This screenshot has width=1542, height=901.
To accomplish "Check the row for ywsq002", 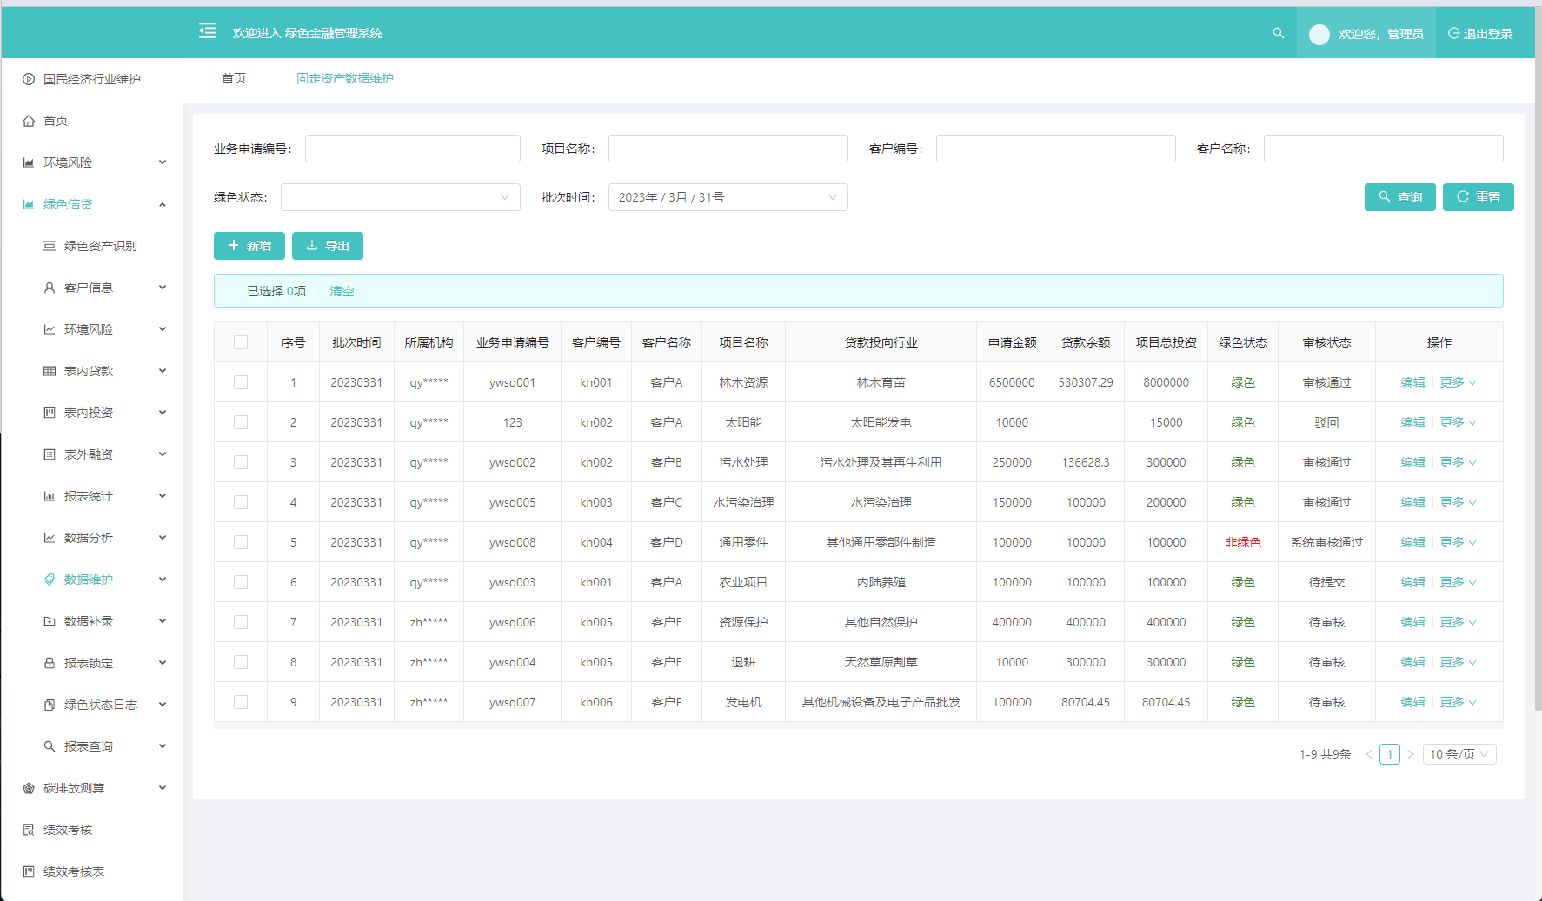I will tap(241, 462).
